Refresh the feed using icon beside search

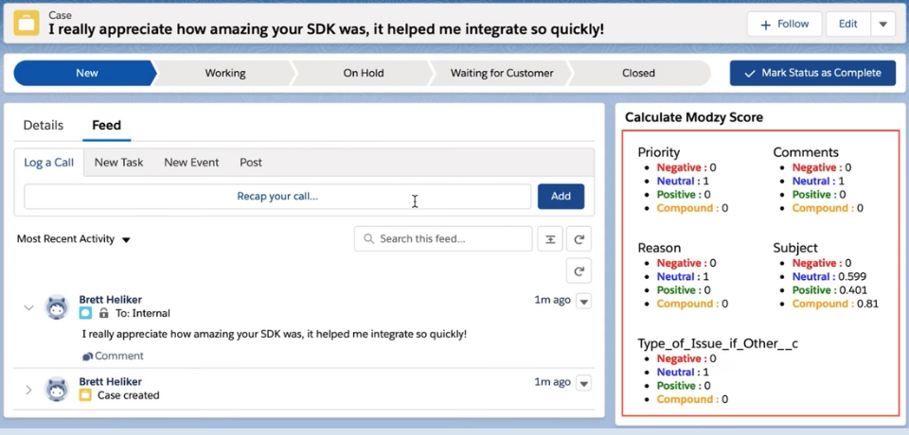pos(579,239)
